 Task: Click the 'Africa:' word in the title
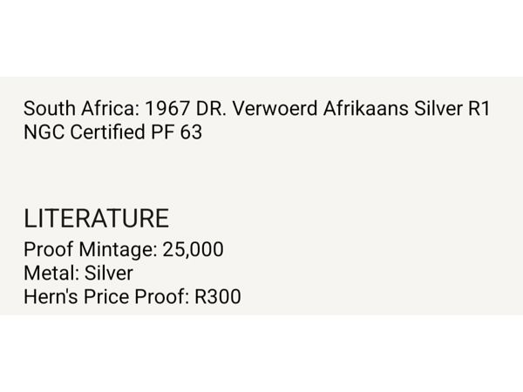(x=111, y=109)
